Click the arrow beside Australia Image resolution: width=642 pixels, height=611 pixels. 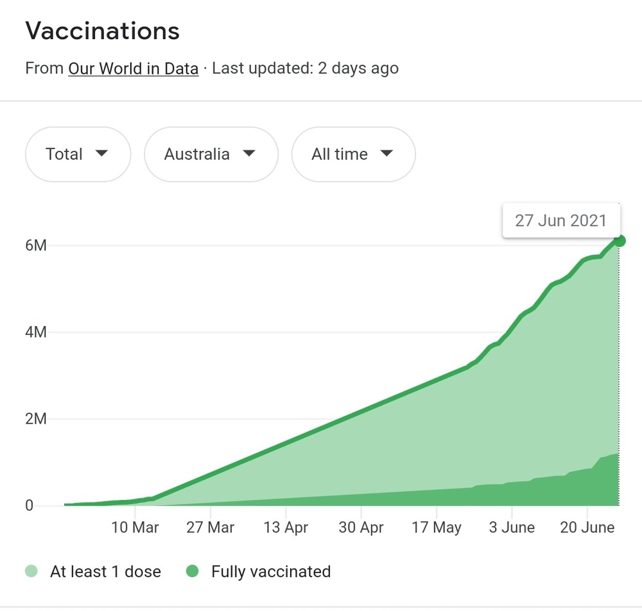(x=249, y=154)
